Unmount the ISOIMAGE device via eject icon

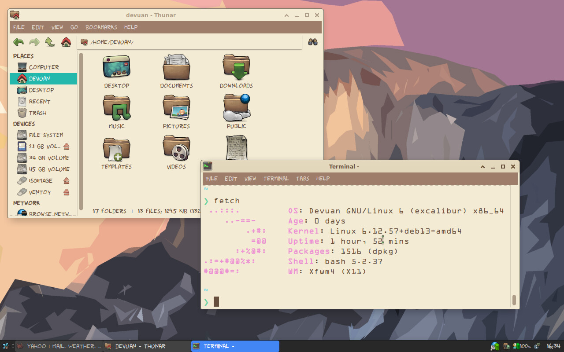[x=67, y=181]
